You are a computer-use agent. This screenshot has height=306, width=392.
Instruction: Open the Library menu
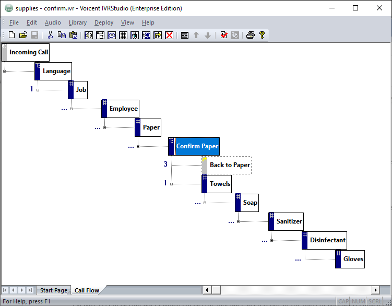click(78, 22)
